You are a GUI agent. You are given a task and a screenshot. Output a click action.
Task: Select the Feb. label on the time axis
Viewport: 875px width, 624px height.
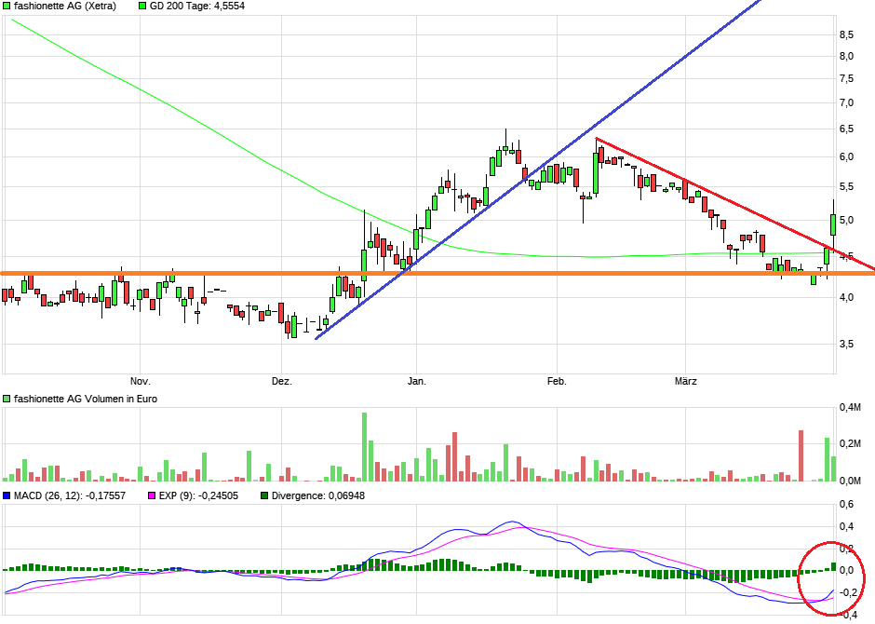tap(557, 381)
